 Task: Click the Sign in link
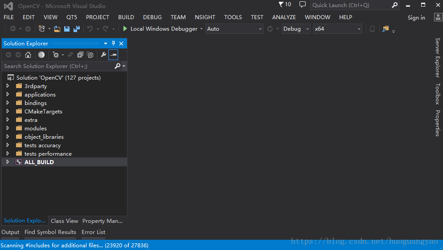[x=416, y=18]
